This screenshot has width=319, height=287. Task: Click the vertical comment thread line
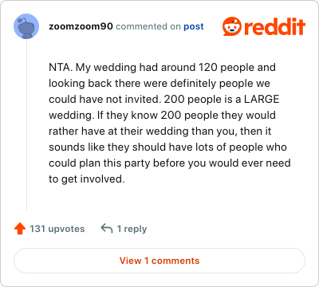click(x=26, y=124)
